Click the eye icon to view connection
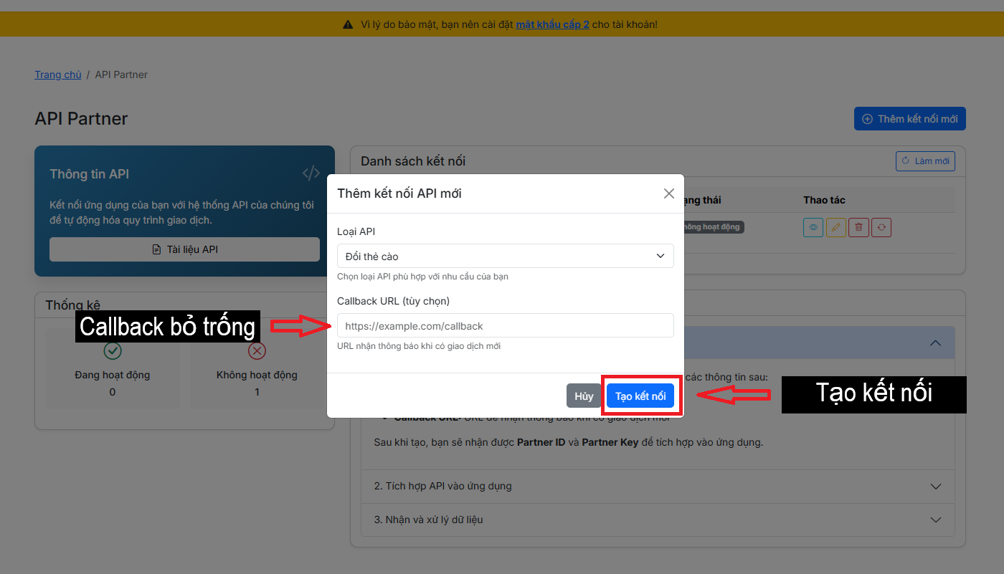Image resolution: width=1004 pixels, height=574 pixels. coord(813,227)
